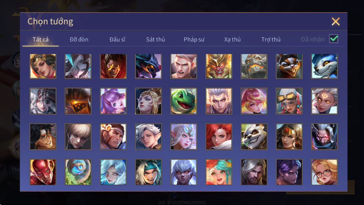
Task: Choose the panda hero portrait
Action: point(254,137)
